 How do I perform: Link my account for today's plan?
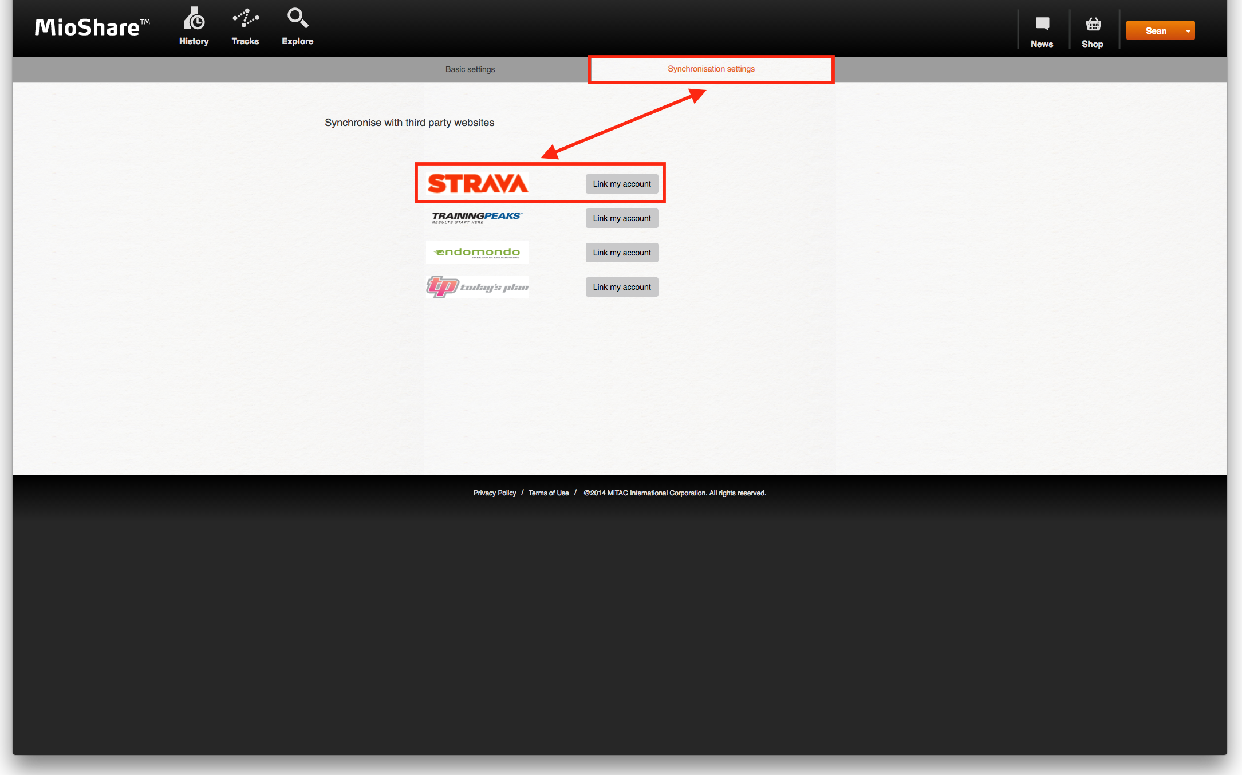pos(622,287)
